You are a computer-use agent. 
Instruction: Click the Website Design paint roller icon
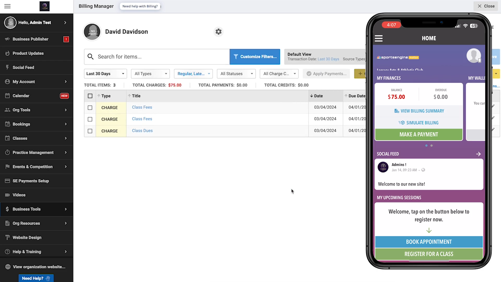(7, 237)
